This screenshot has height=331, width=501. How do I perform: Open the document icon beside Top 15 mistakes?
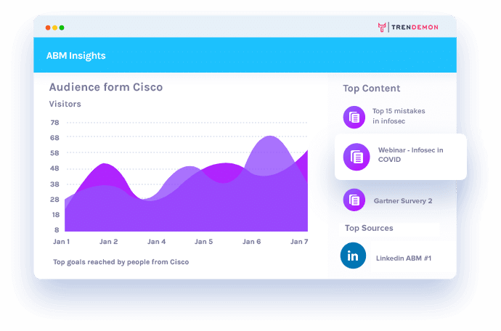click(354, 118)
